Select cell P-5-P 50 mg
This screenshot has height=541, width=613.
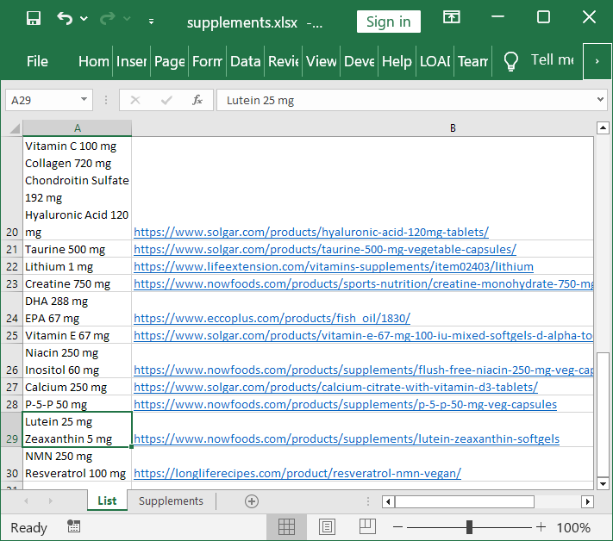[x=78, y=404]
